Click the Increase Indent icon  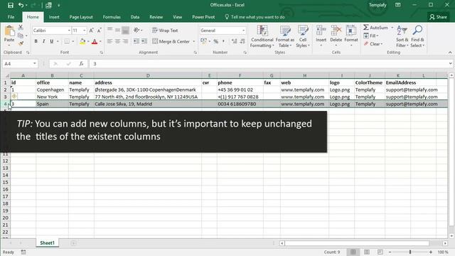[x=144, y=41]
